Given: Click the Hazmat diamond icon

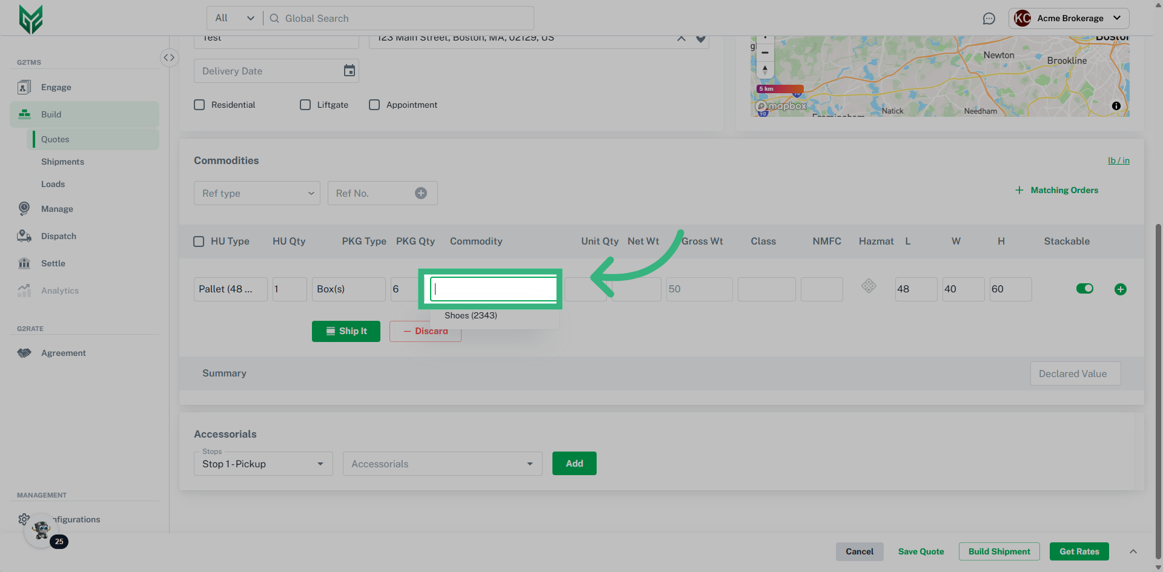Looking at the screenshot, I should pyautogui.click(x=869, y=286).
